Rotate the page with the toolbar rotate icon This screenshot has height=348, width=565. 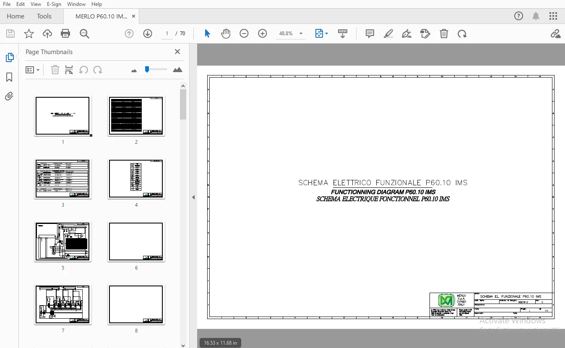[462, 34]
